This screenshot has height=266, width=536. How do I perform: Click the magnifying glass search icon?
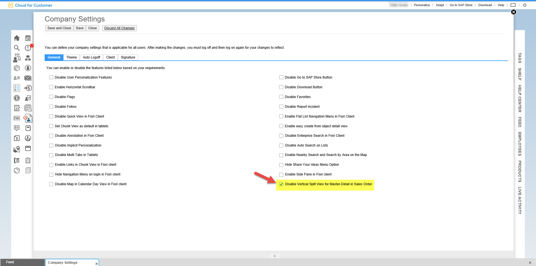click(x=17, y=48)
